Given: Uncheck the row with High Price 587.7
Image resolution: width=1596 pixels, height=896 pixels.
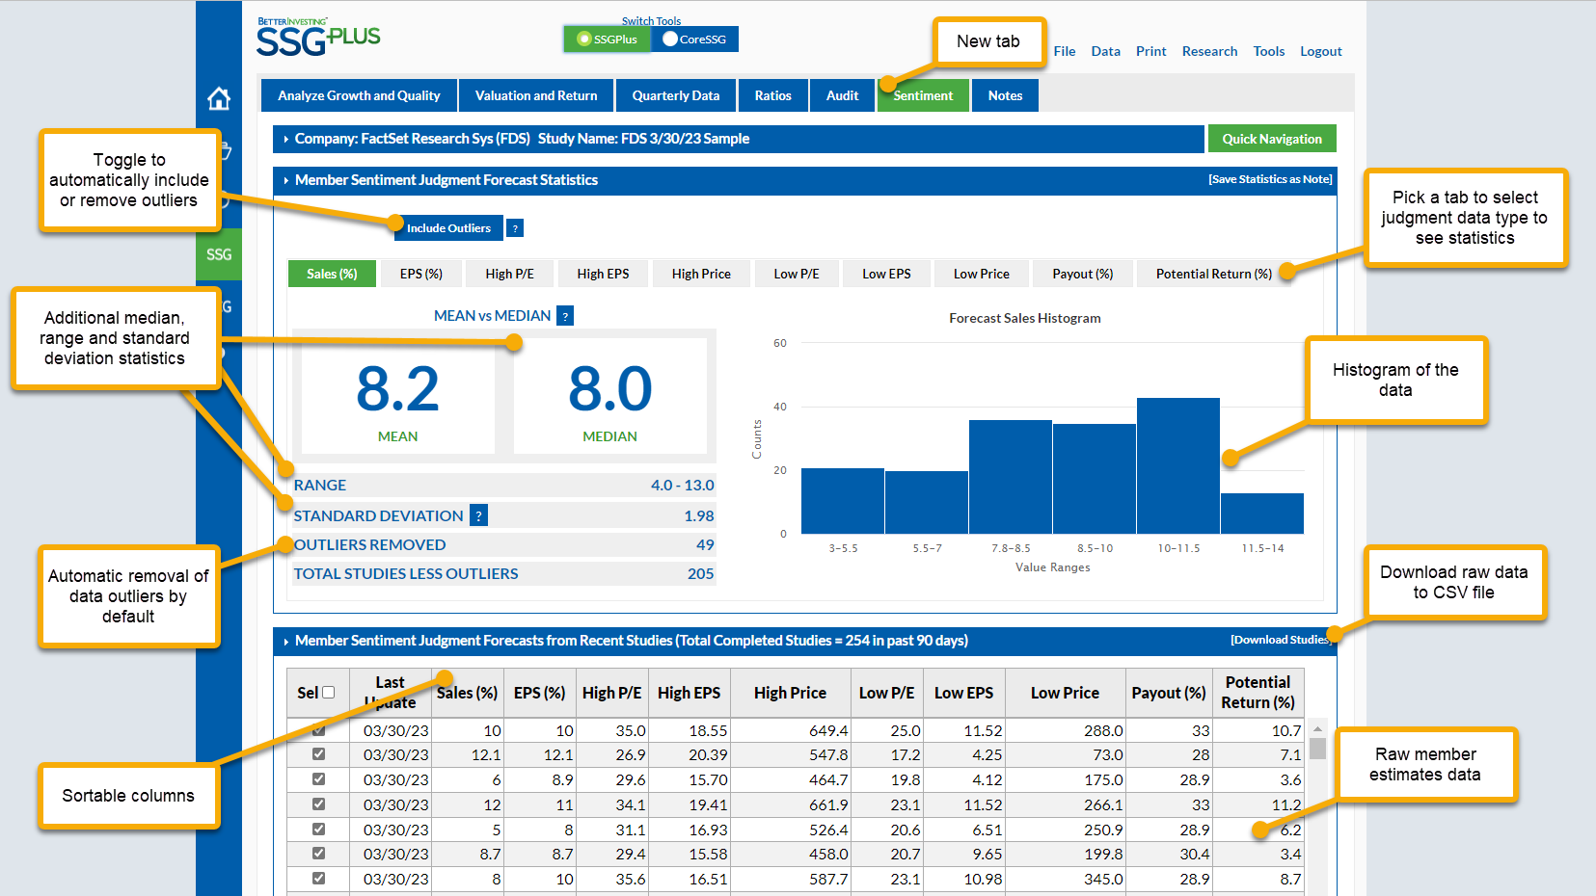Looking at the screenshot, I should [318, 879].
